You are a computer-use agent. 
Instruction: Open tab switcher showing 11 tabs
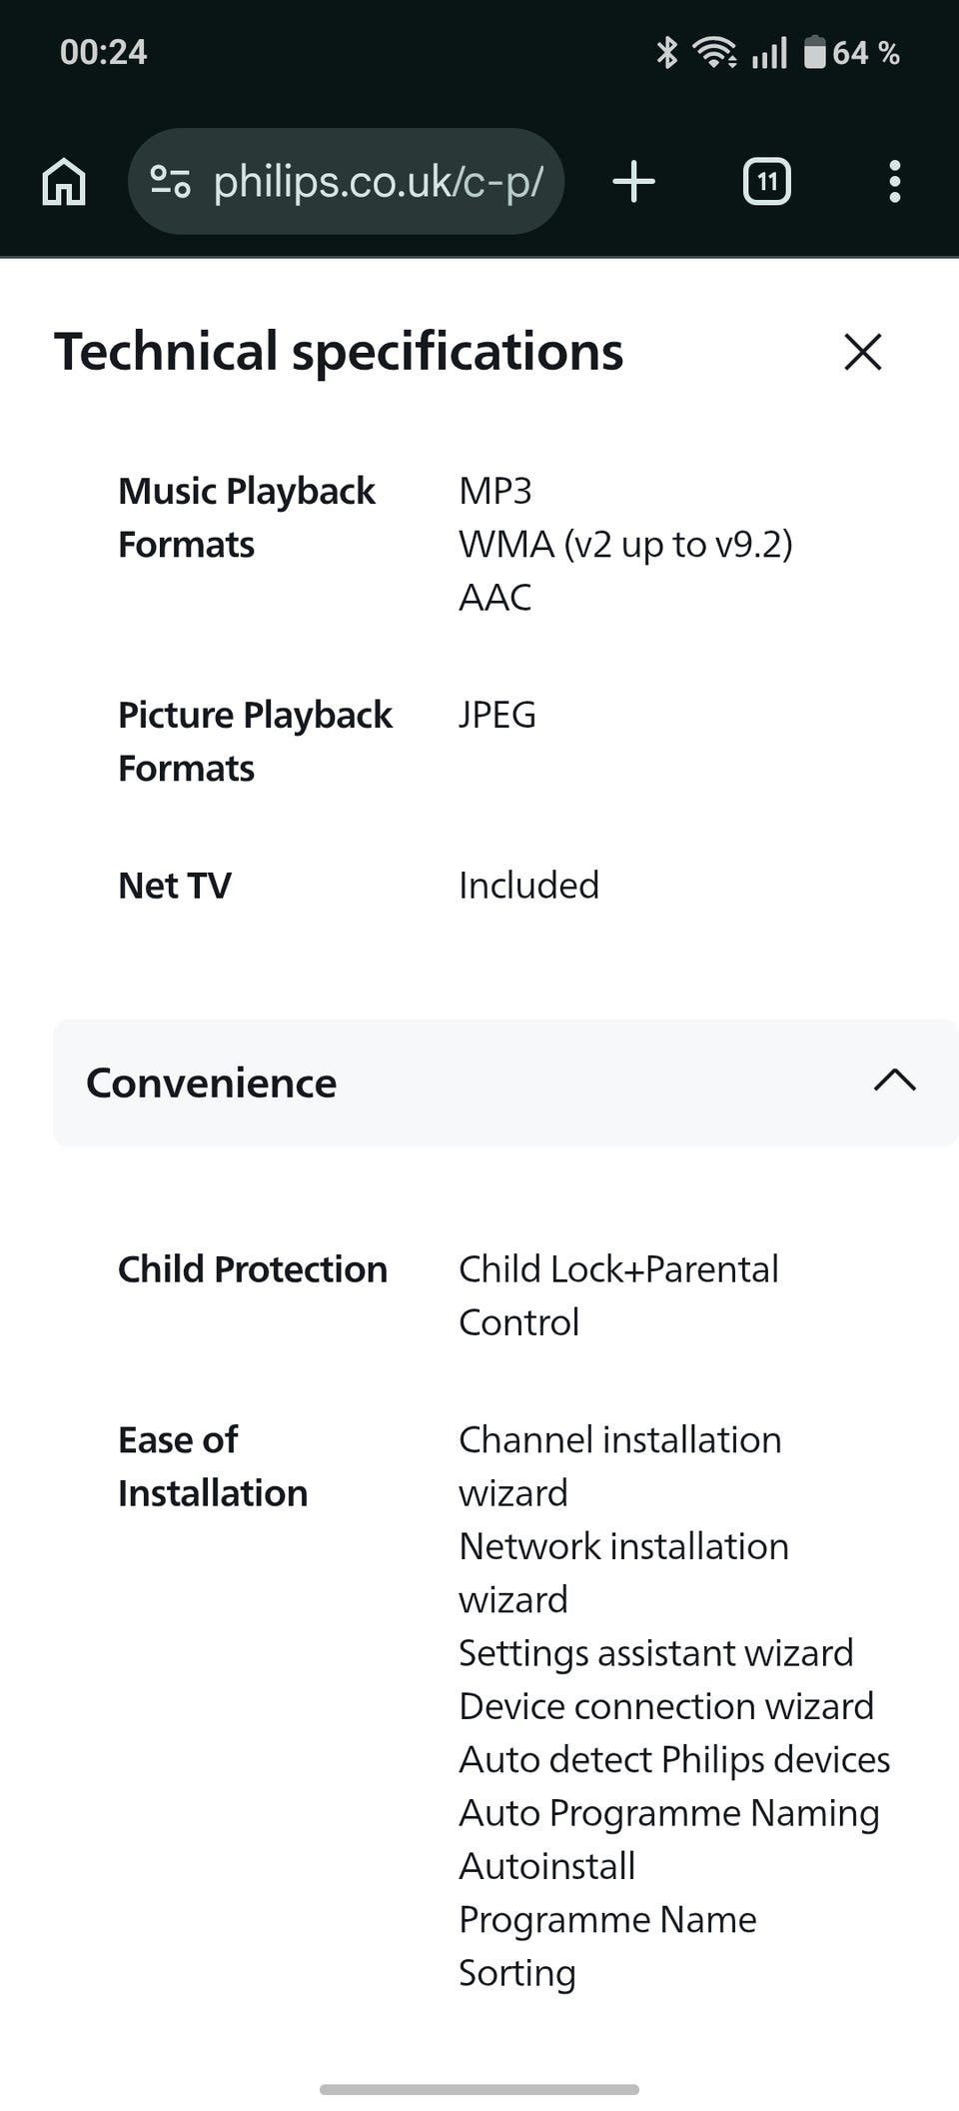(767, 182)
